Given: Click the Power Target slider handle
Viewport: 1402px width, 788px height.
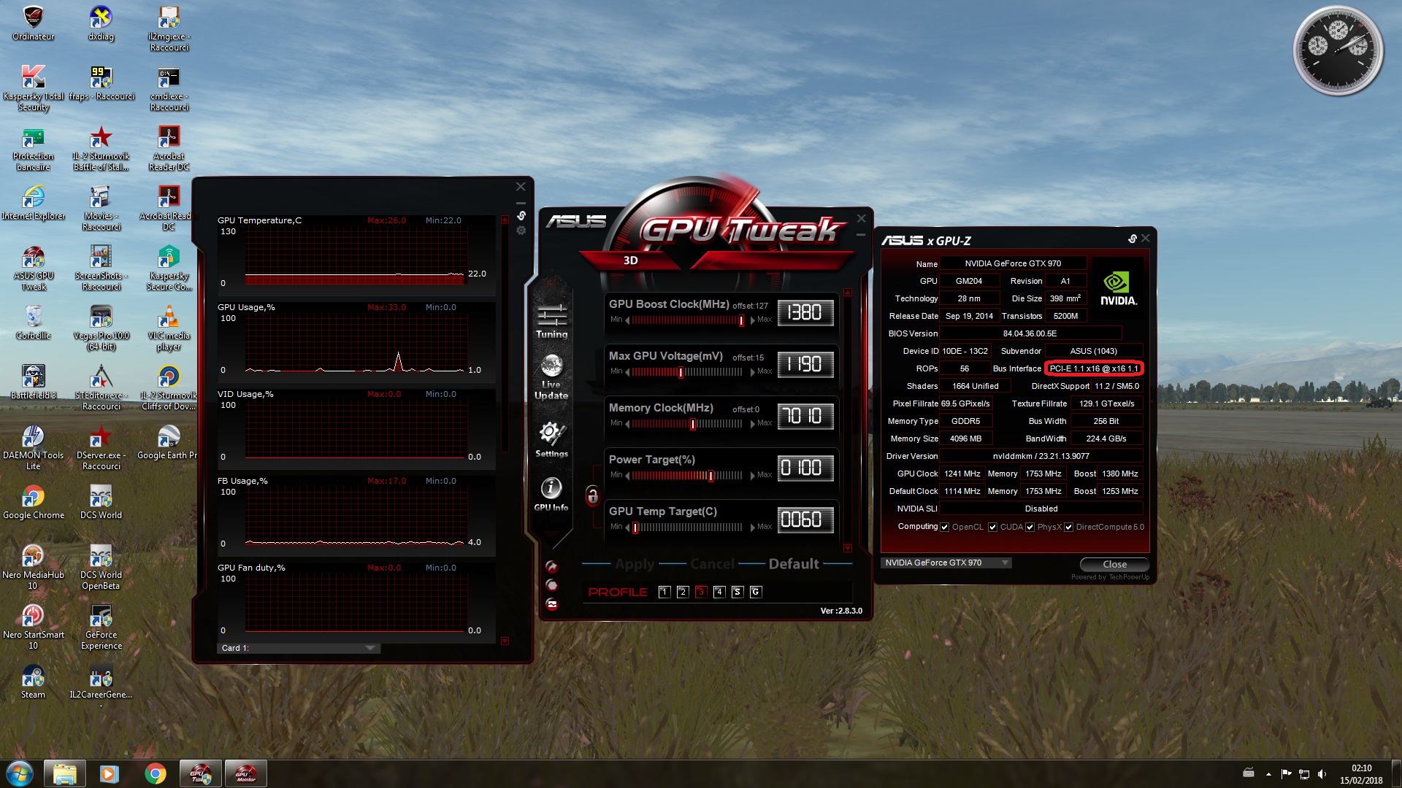Looking at the screenshot, I should pos(710,476).
